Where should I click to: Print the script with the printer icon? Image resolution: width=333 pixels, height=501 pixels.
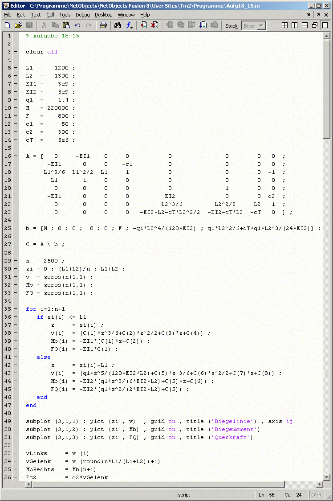click(x=103, y=25)
